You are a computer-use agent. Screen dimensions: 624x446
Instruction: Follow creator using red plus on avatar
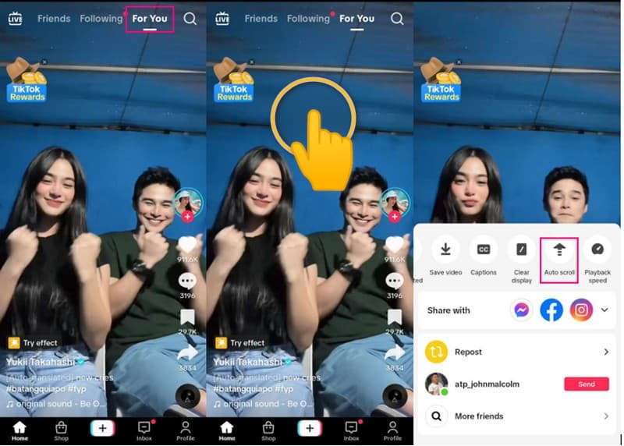pos(188,217)
